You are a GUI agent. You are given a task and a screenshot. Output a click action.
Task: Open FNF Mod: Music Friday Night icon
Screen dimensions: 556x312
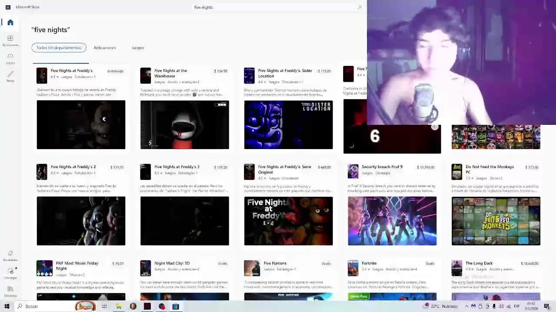tap(44, 268)
